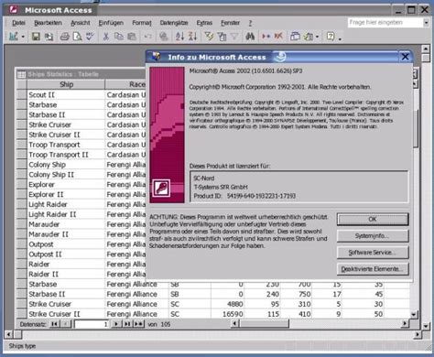This screenshot has width=434, height=357.
Task: Click the New Record icon
Action: [266, 37]
